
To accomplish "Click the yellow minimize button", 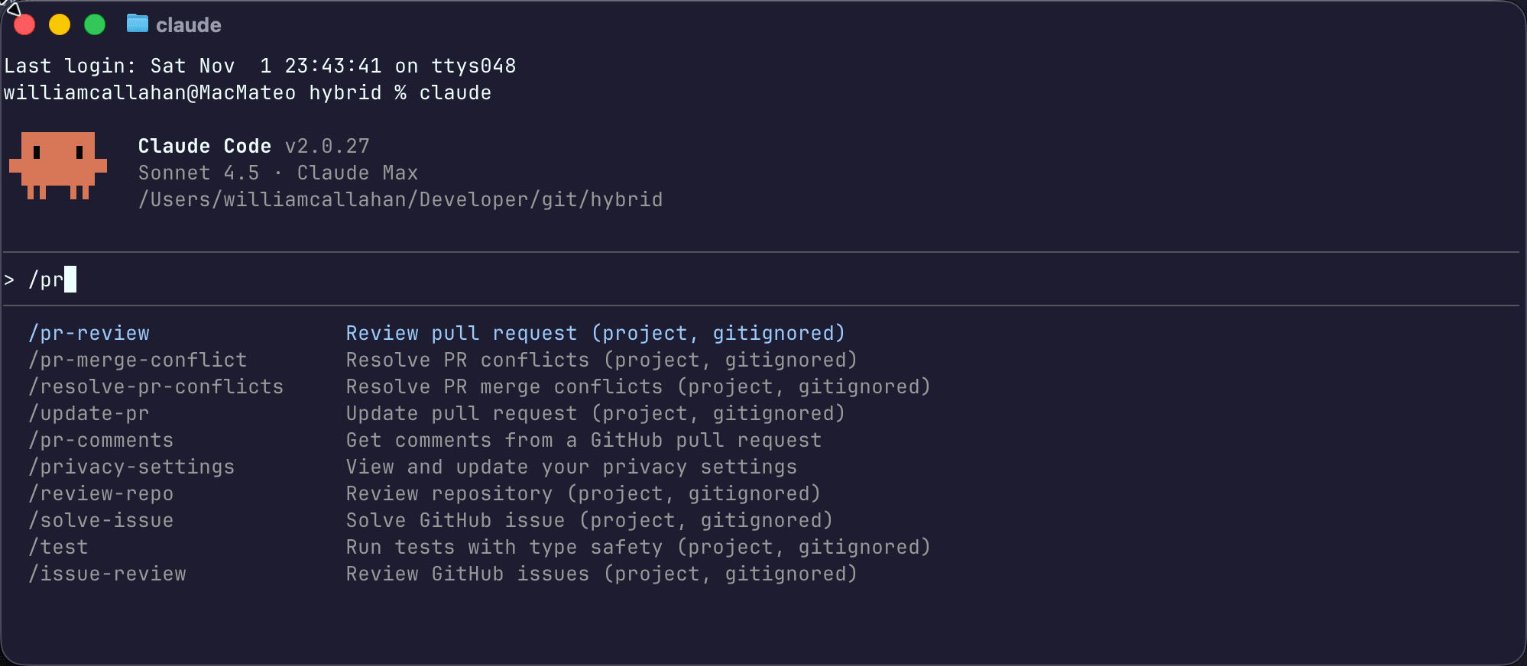I will click(59, 24).
